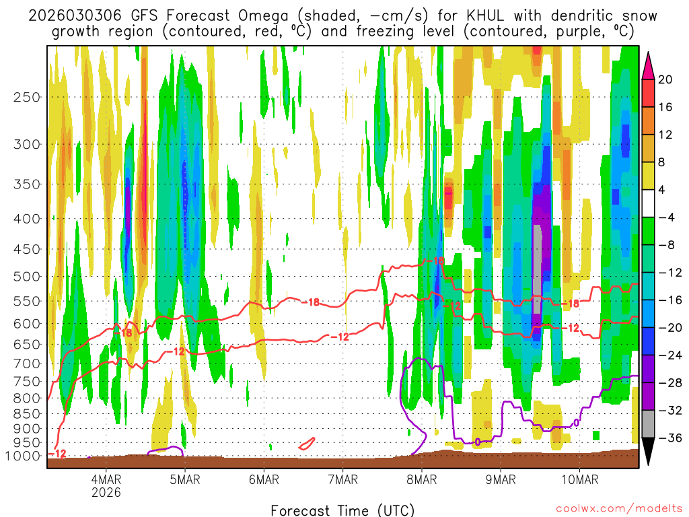Click the red colorbar swatch below 20

tap(648, 93)
